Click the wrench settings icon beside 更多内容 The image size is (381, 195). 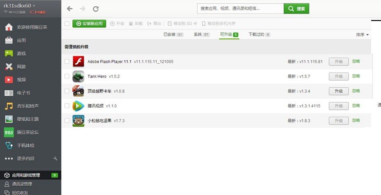[55, 158]
